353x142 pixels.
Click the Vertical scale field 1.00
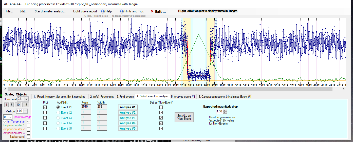(x=20, y=111)
